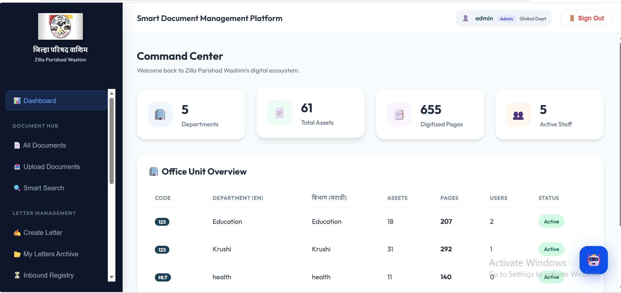Click the Krushi row assets value 31
The height and width of the screenshot is (293, 621).
point(390,249)
